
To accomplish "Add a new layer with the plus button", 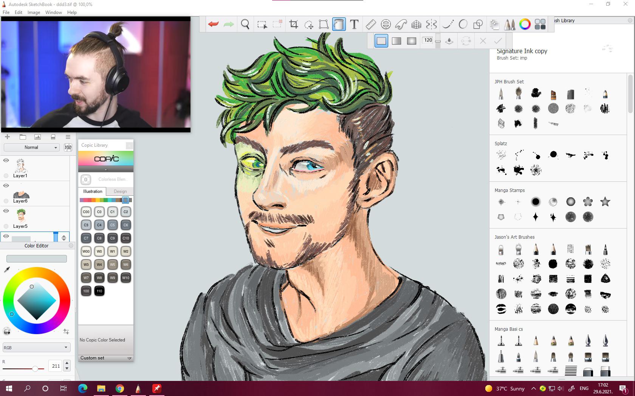I will coord(7,137).
